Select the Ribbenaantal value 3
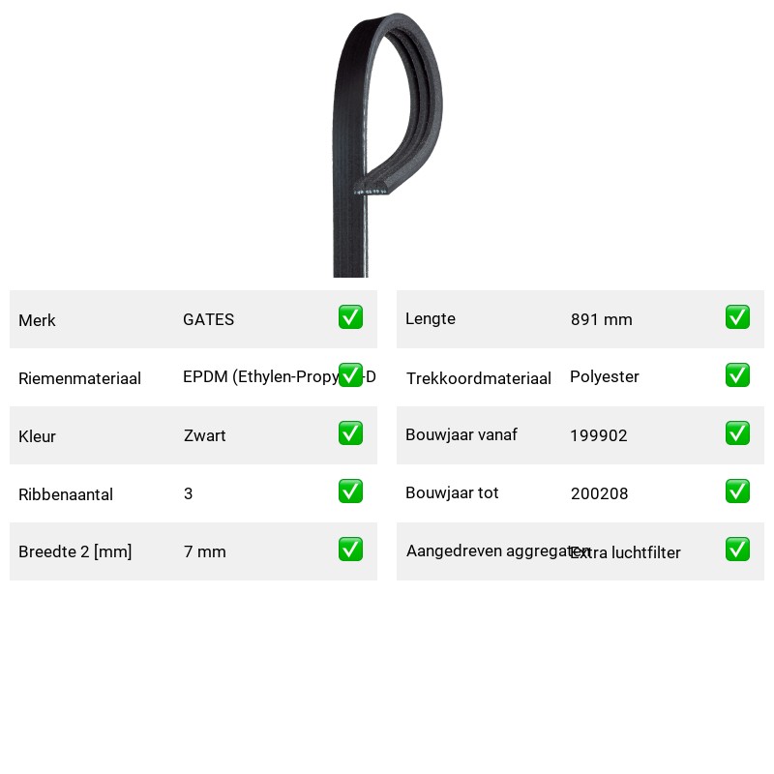Viewport: 774px width, 774px height. pyautogui.click(x=188, y=493)
